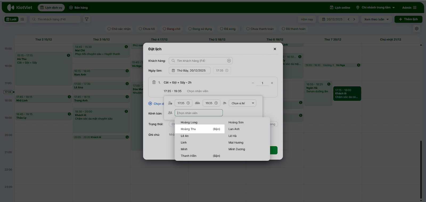Open calendar settings gear icon
This screenshot has height=202, width=426.
417,29
